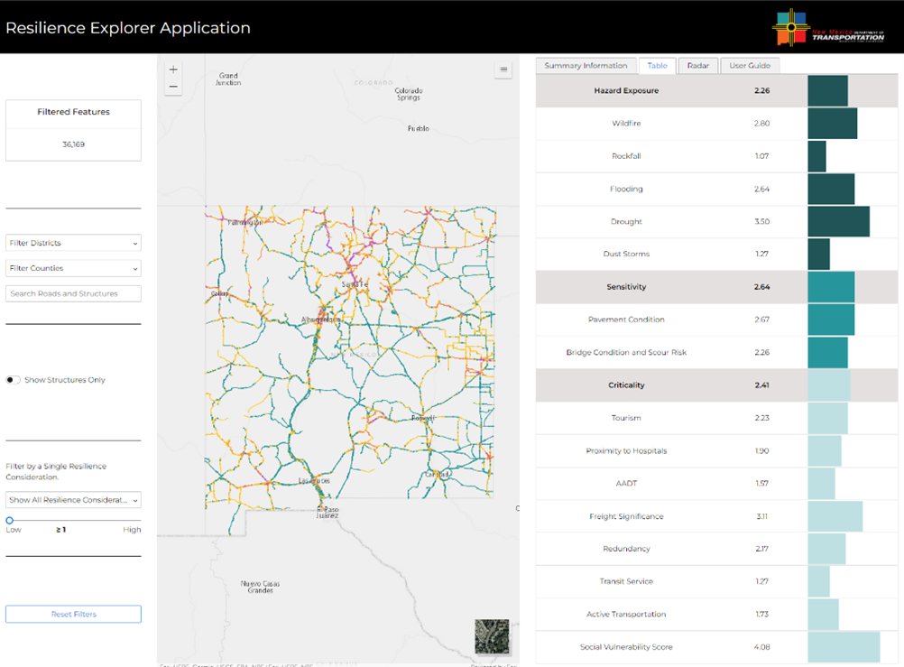Open the Filter Counties dropdown
Viewport: 904px width, 667px height.
[72, 268]
